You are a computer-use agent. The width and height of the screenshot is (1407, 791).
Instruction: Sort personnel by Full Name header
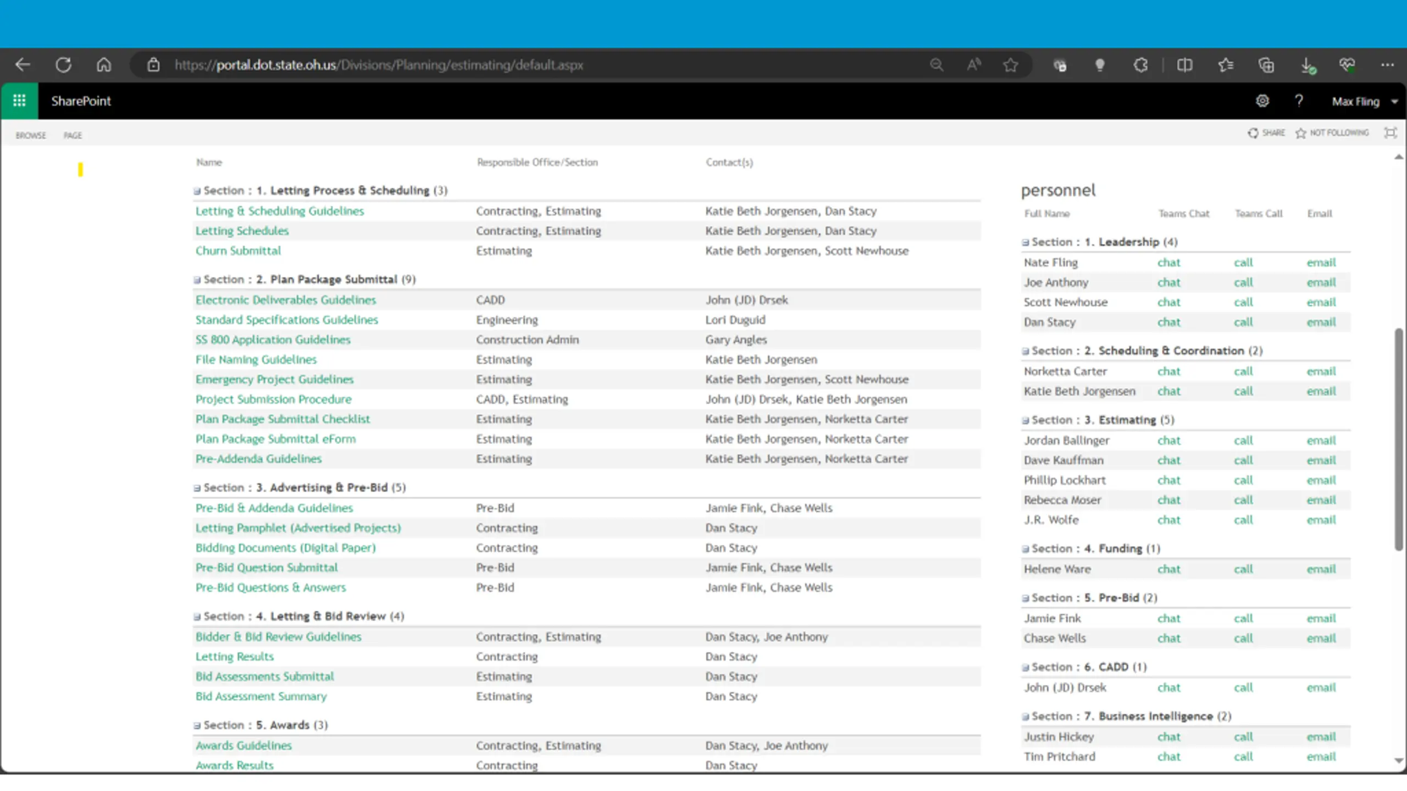point(1046,213)
